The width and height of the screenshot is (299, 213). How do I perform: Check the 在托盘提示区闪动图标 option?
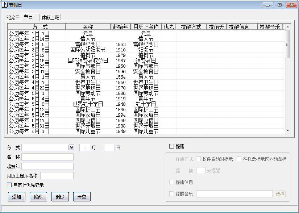pos(239,159)
